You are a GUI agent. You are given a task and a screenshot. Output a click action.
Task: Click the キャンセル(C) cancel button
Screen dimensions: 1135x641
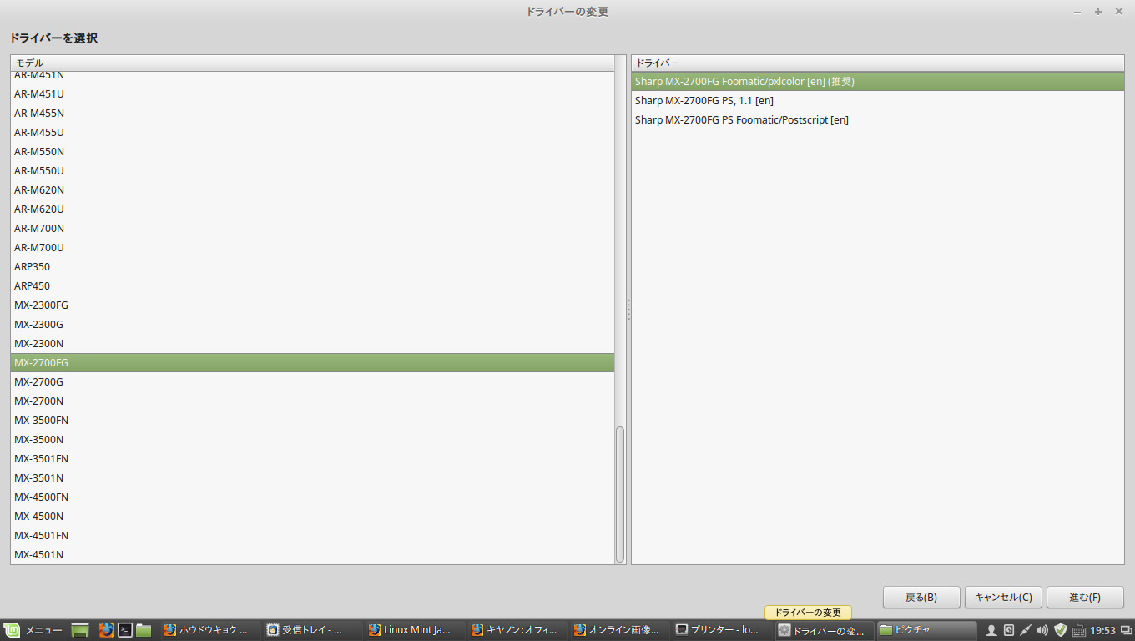(1003, 598)
